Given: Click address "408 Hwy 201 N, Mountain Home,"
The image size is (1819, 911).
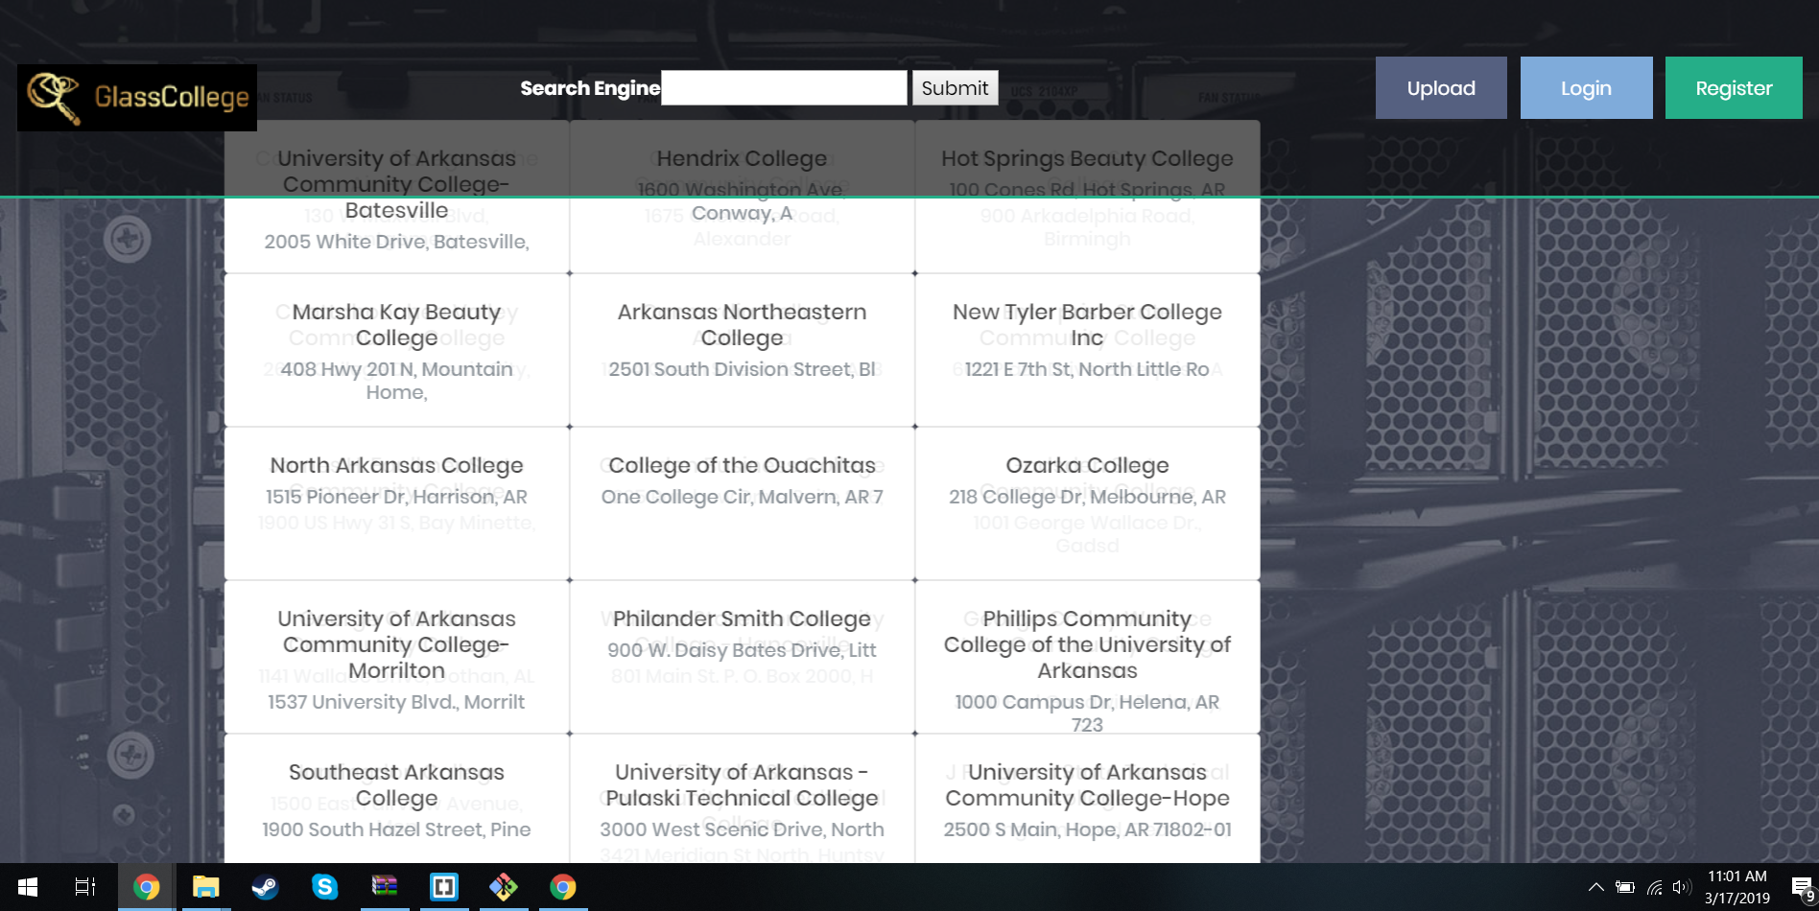Looking at the screenshot, I should click(x=396, y=381).
